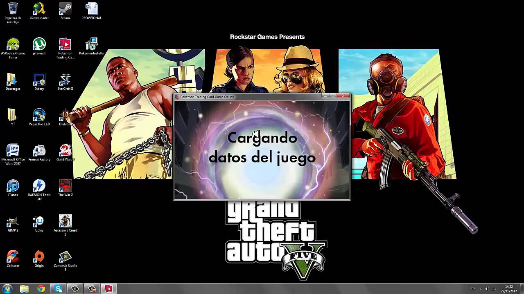
Task: Select the Camtasia Studio 8 shortcut
Action: point(65,261)
